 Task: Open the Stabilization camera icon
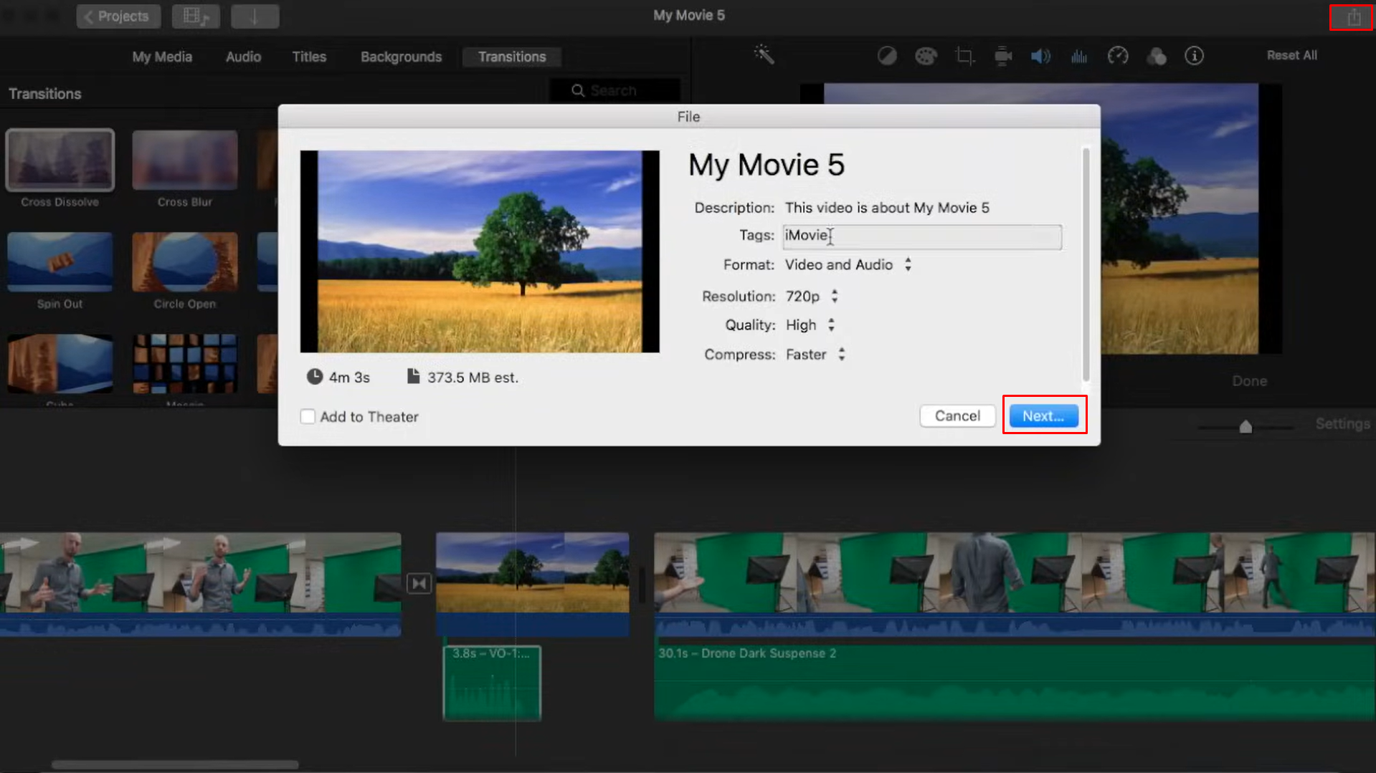(1002, 55)
